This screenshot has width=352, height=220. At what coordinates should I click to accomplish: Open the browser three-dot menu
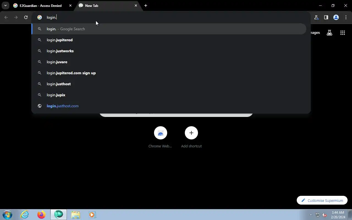[x=346, y=17]
